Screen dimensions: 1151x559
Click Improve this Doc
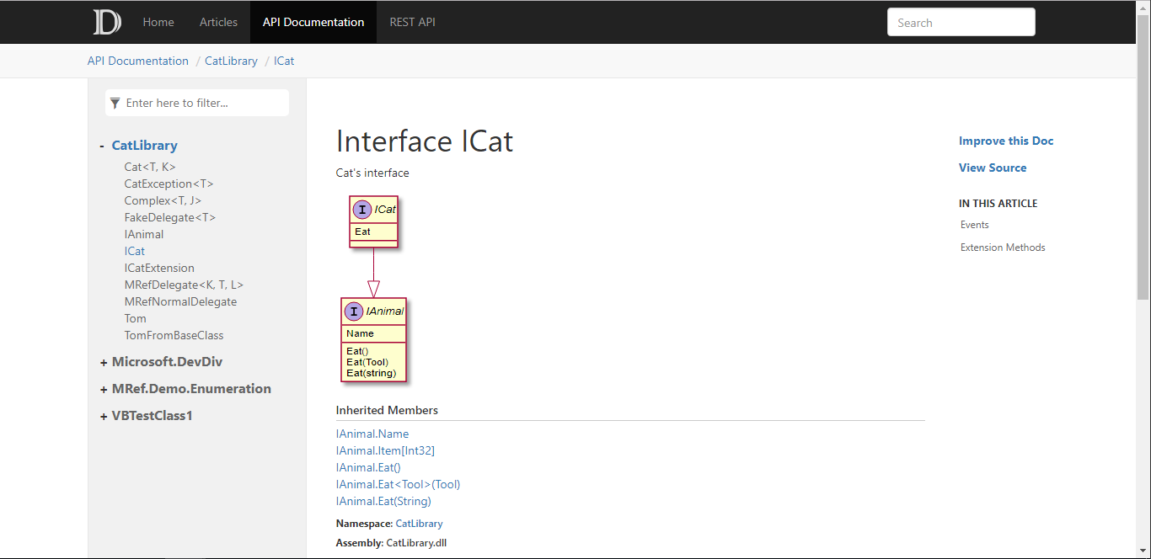pyautogui.click(x=1006, y=141)
